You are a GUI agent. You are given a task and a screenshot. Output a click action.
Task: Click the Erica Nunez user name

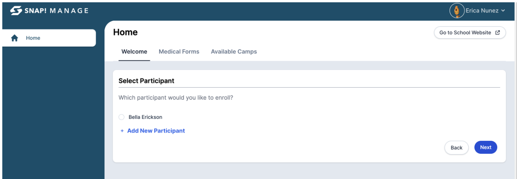[x=482, y=11]
